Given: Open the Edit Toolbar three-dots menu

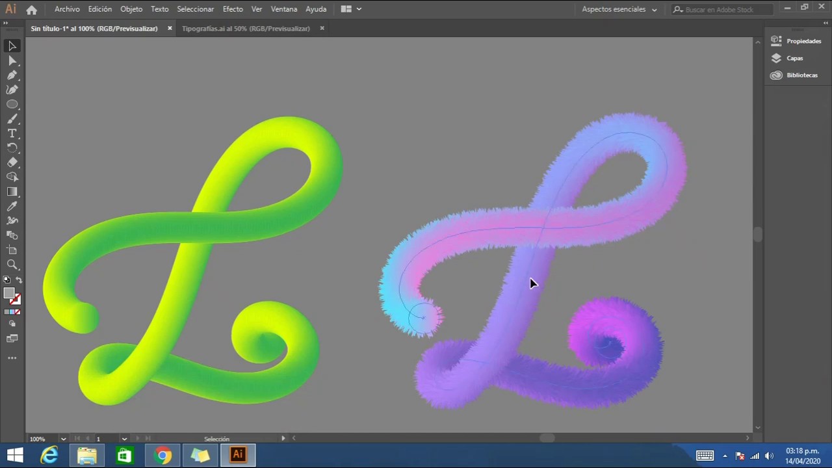Looking at the screenshot, I should pos(12,358).
